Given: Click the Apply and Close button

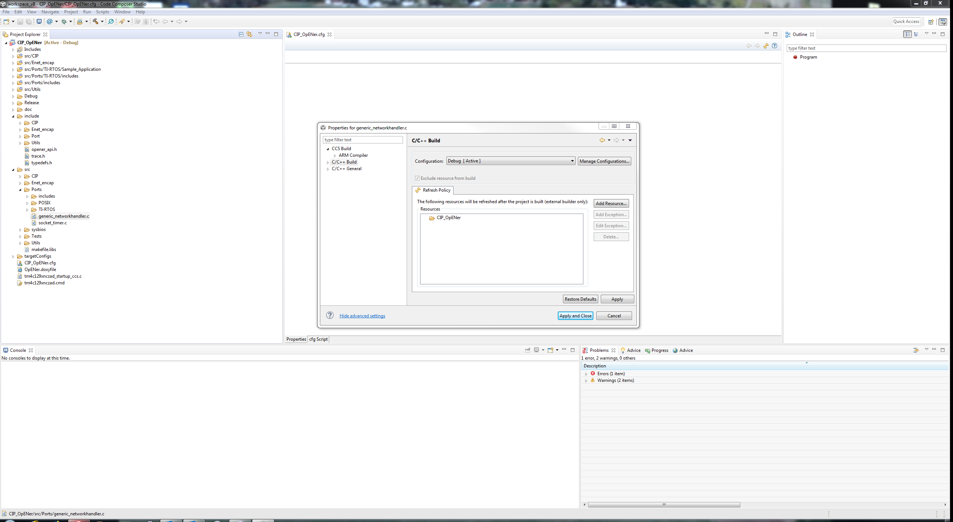Looking at the screenshot, I should pos(575,316).
